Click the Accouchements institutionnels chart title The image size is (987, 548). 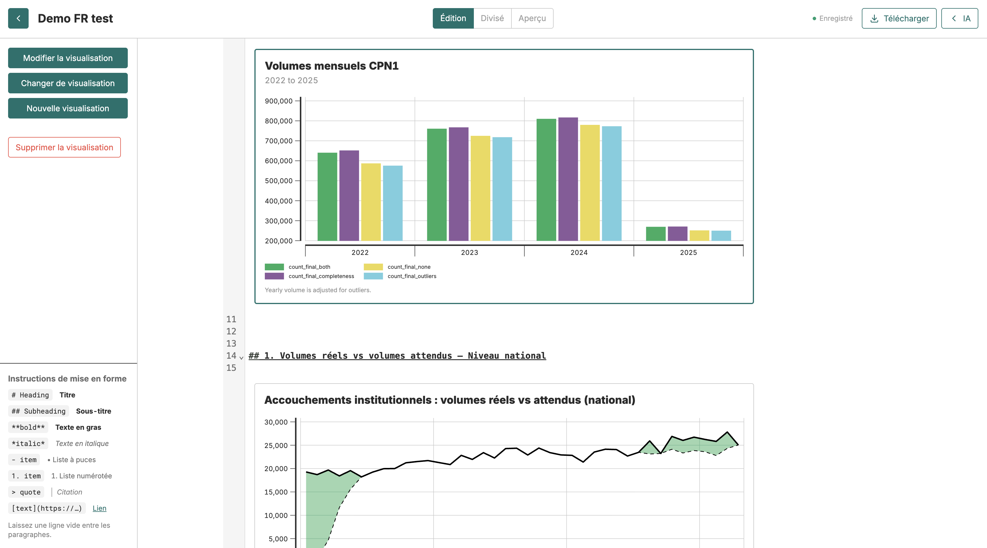click(x=450, y=400)
